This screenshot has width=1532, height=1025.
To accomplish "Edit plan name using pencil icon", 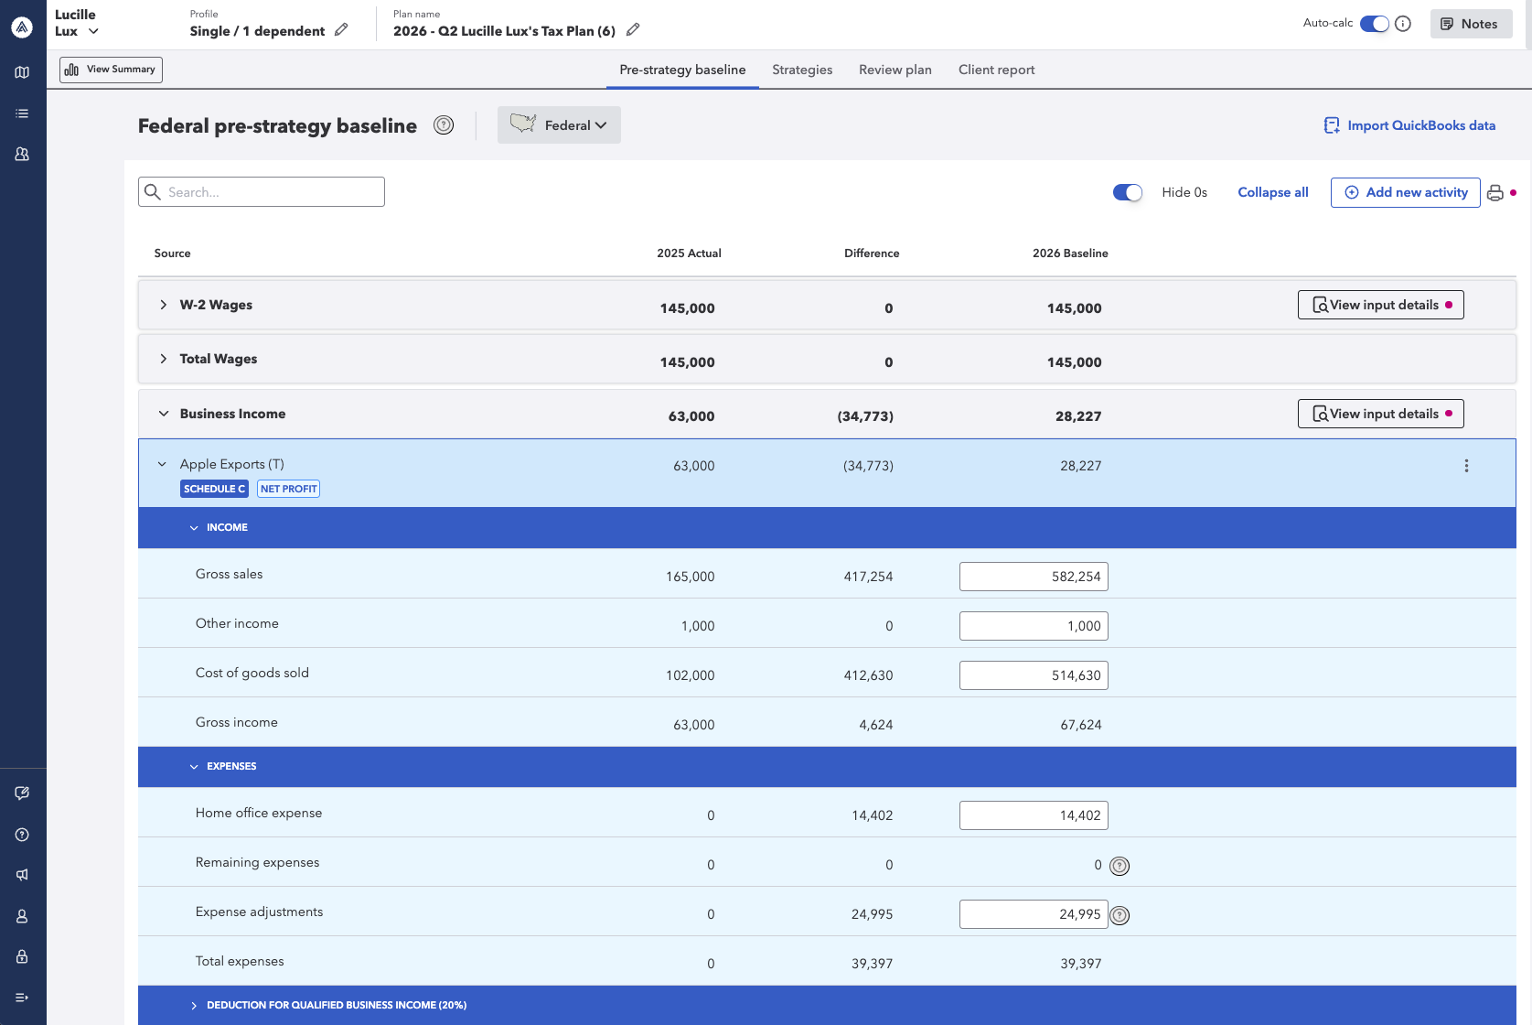I will tap(633, 30).
